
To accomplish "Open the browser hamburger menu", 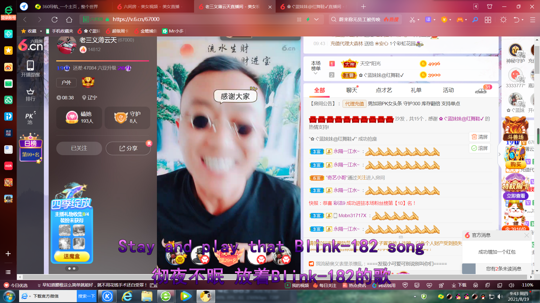I will (532, 20).
